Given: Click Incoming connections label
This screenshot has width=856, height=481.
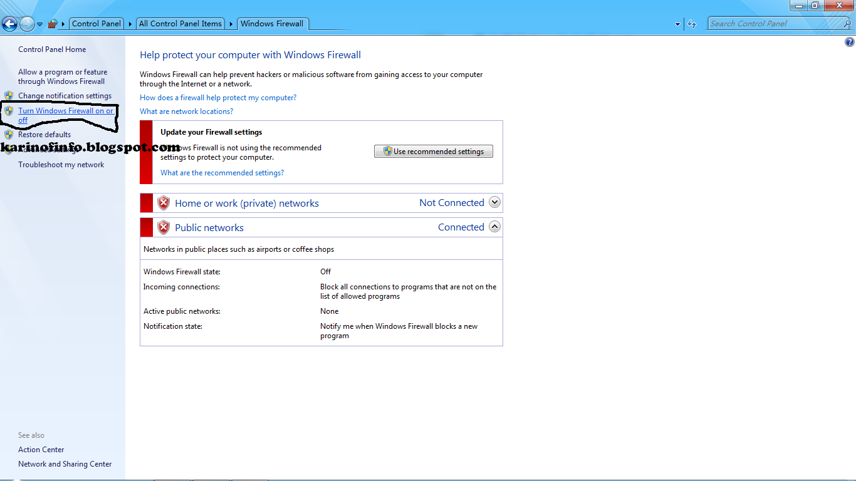Looking at the screenshot, I should (182, 287).
